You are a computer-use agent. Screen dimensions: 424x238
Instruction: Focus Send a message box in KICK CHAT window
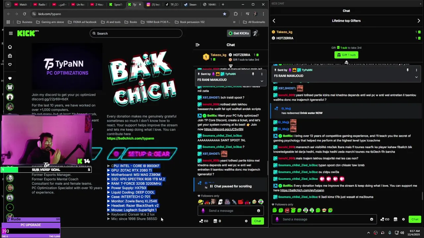[325, 219]
